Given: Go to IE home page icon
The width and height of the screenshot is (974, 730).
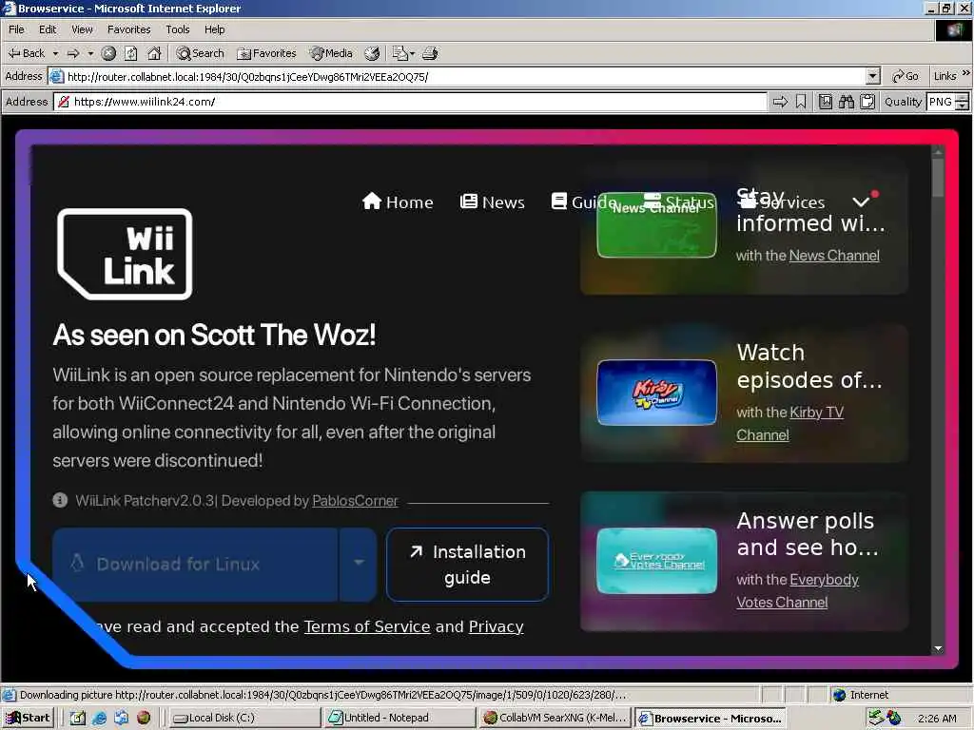Looking at the screenshot, I should 154,53.
